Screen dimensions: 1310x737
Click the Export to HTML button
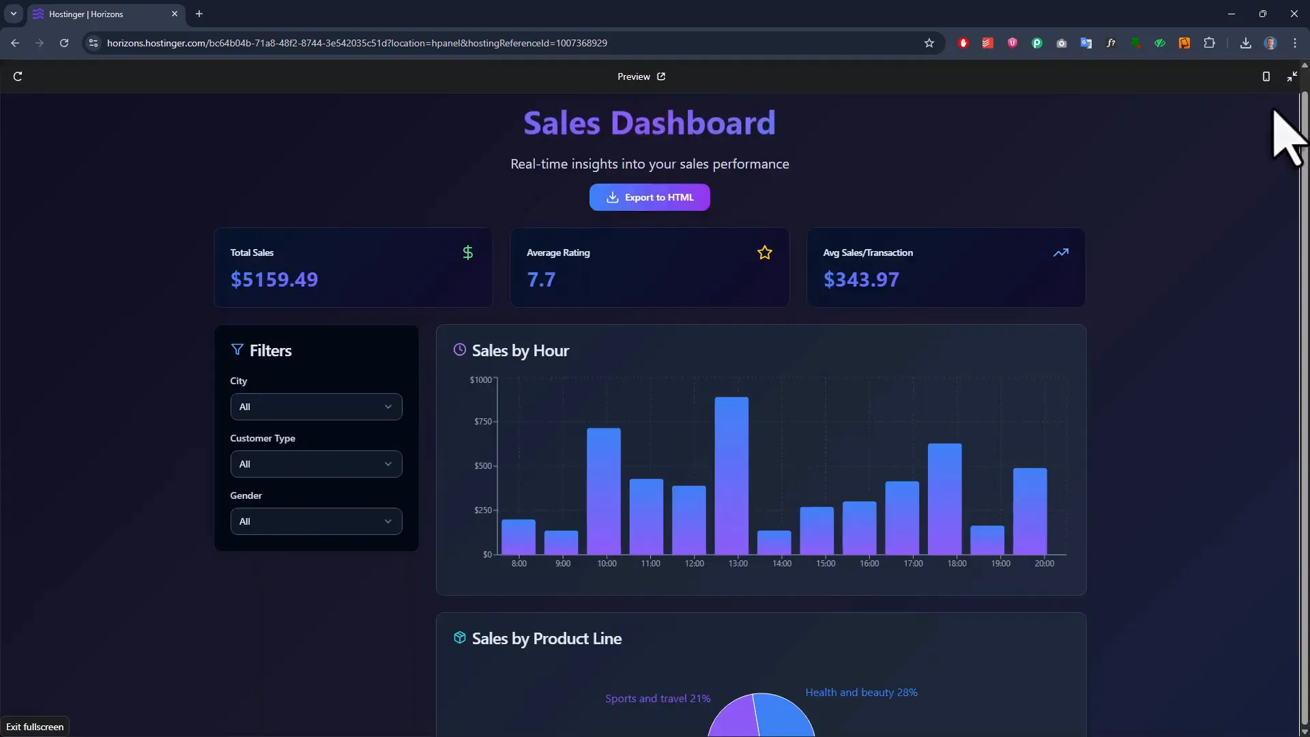point(649,197)
